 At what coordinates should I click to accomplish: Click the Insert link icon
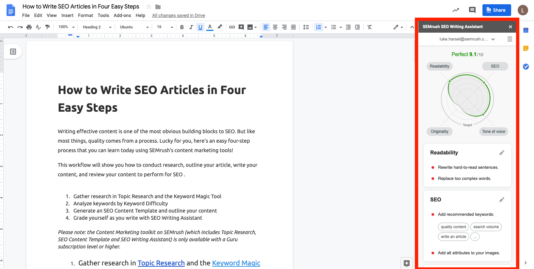pos(232,27)
